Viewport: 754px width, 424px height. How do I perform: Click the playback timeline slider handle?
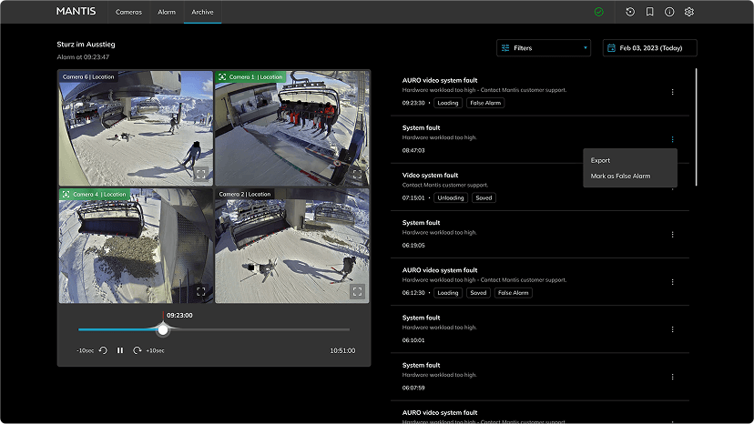(x=163, y=329)
